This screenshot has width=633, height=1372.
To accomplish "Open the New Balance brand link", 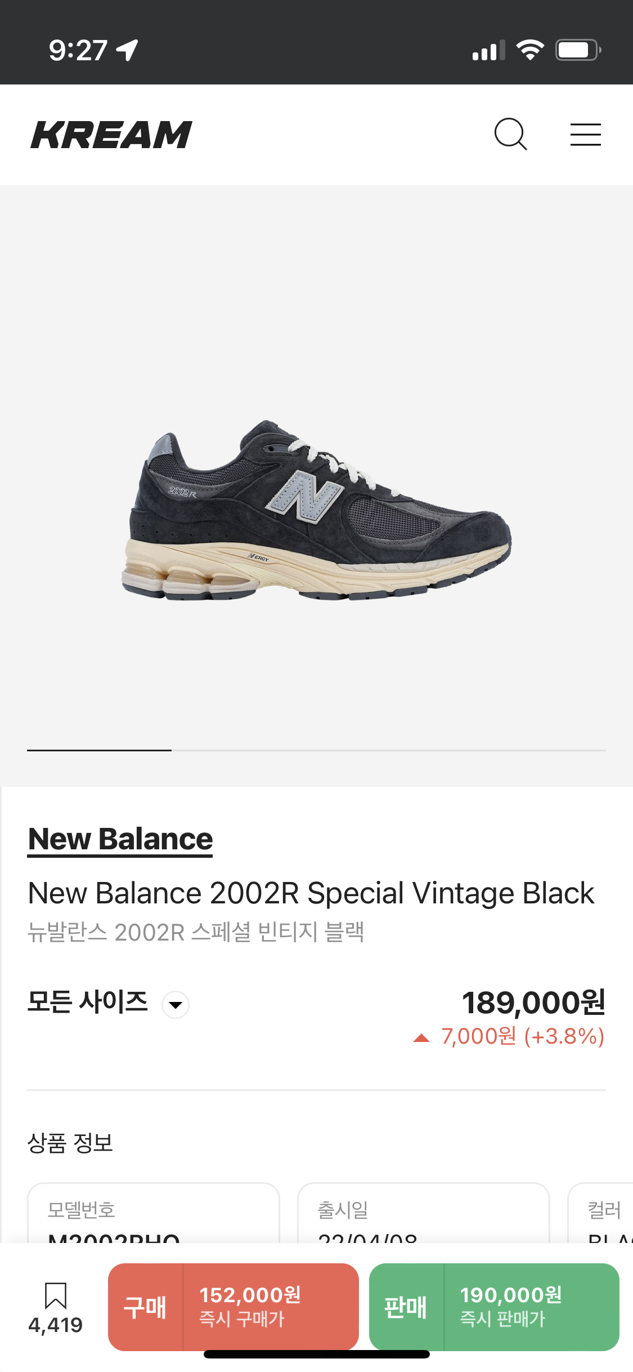I will click(120, 839).
